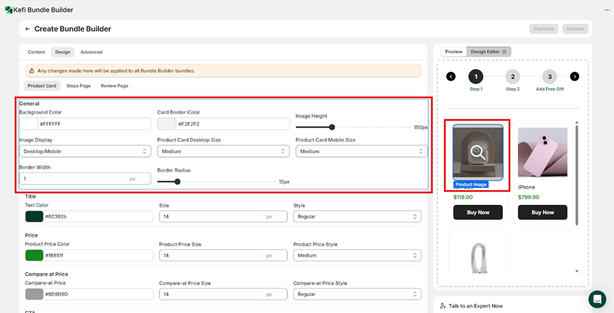Click the Border Width input field
Viewport: 614px width, 313px height.
72,179
